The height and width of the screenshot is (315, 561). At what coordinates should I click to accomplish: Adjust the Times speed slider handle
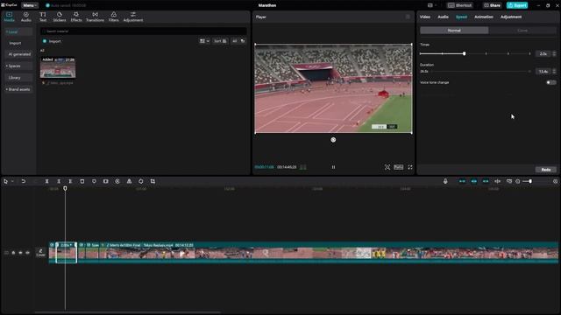coord(464,53)
